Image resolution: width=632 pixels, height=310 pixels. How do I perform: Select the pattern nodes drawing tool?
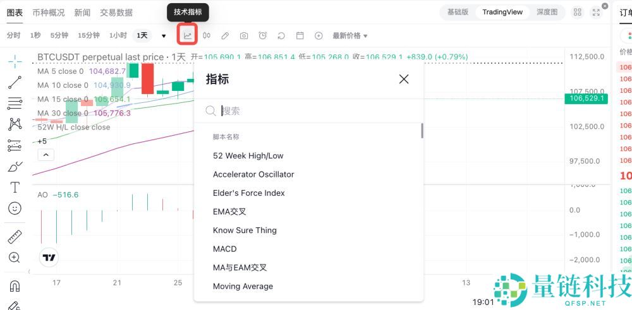coord(15,124)
